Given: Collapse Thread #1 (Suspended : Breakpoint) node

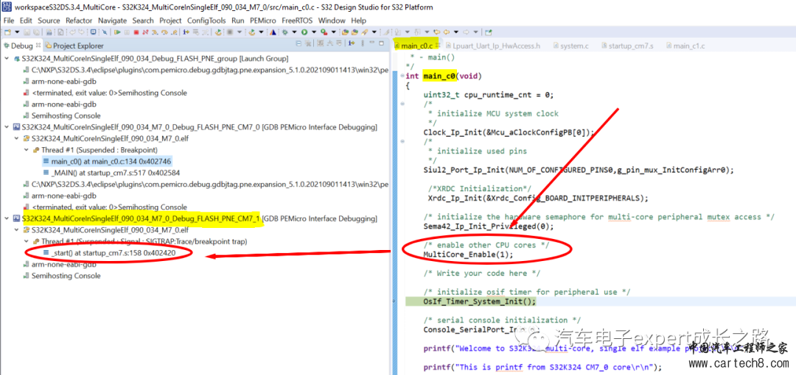Looking at the screenshot, I should [26, 150].
